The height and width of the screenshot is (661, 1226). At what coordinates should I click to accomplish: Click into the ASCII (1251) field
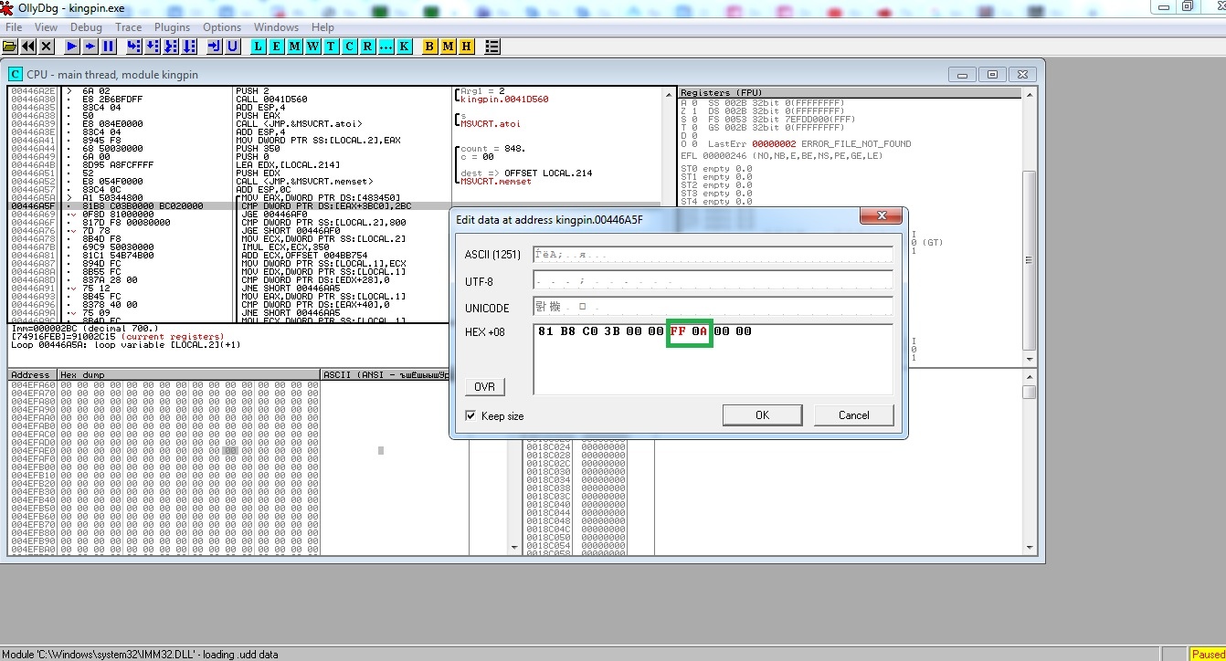(x=713, y=255)
